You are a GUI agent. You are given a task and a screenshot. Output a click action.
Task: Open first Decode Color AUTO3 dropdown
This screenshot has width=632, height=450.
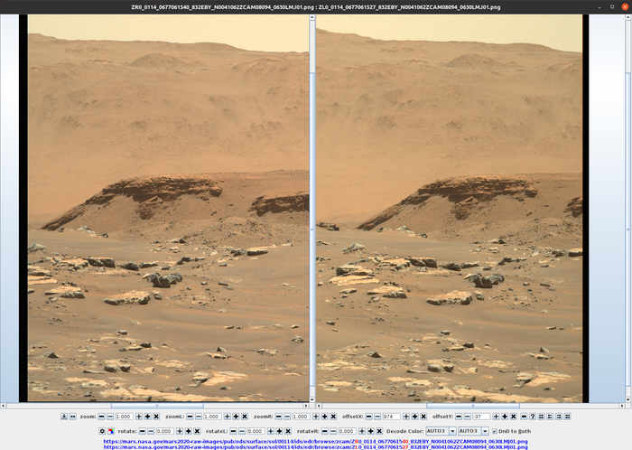click(x=441, y=431)
